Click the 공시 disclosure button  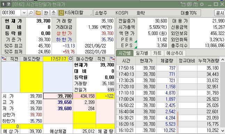coord(220,13)
